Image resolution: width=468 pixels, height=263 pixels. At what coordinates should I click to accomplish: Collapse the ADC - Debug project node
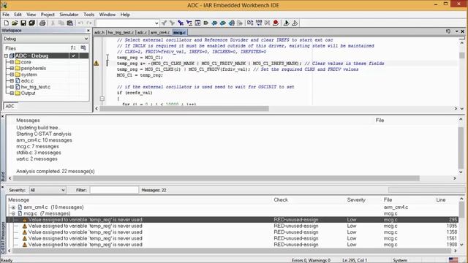point(6,56)
